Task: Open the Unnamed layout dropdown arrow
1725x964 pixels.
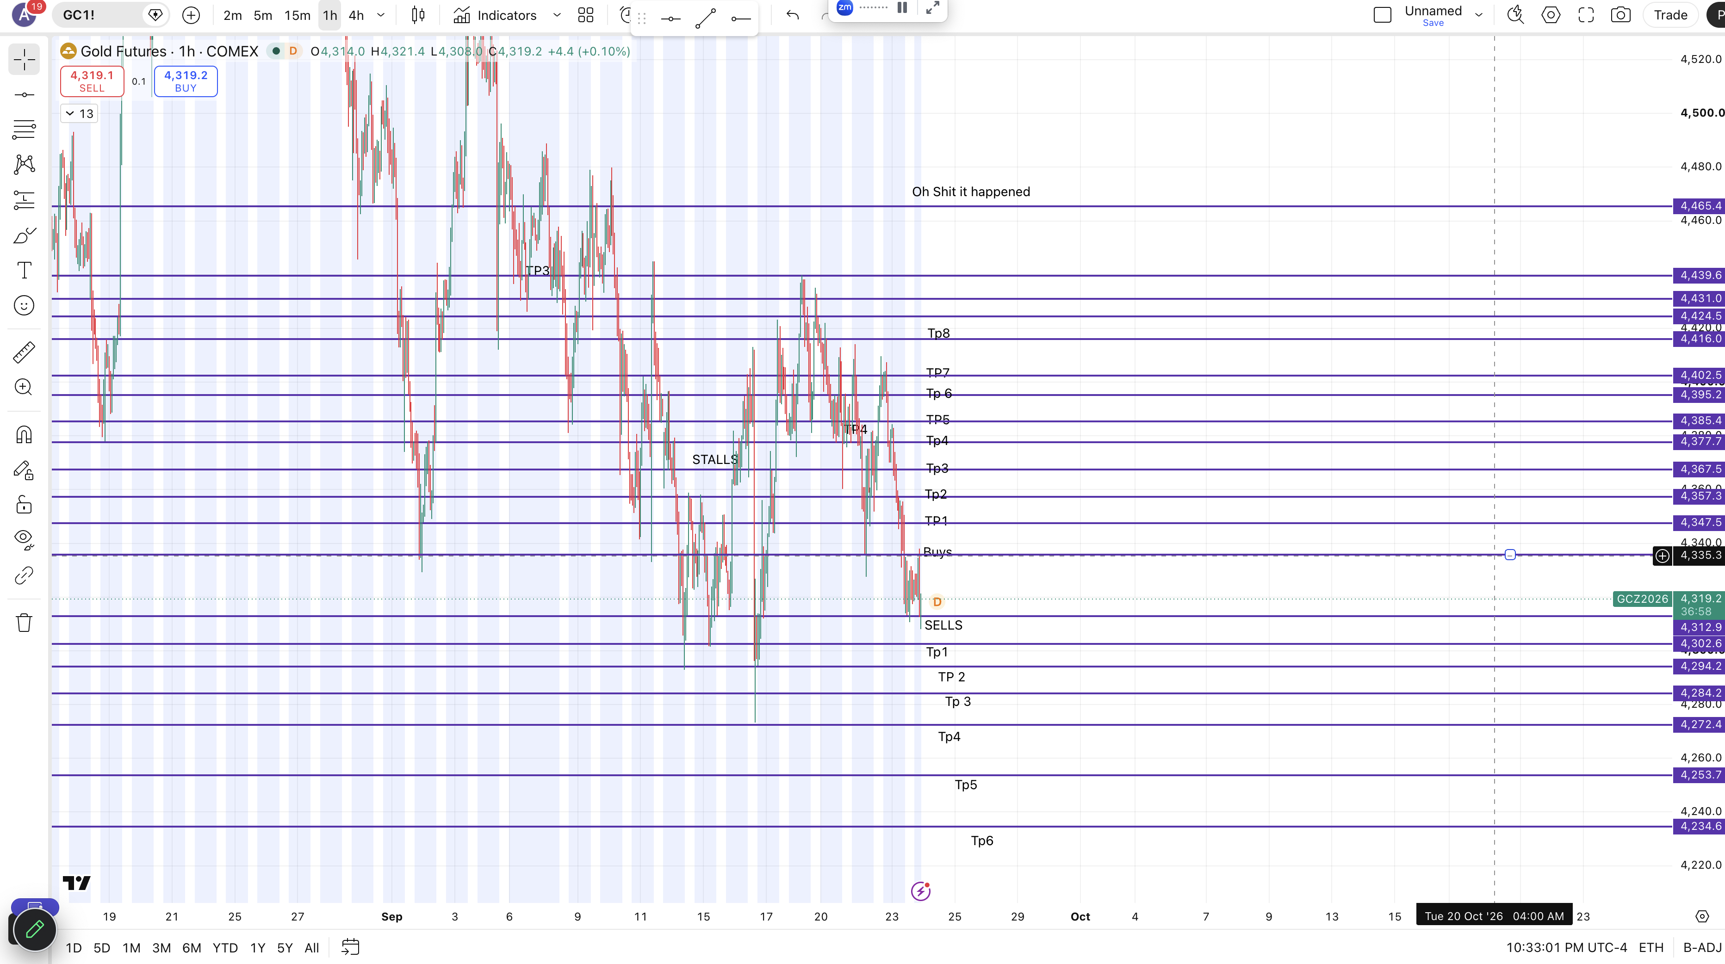Action: tap(1478, 15)
